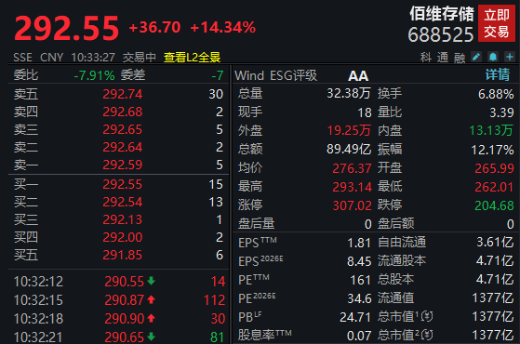520x344 pixels.
Task: Click the stock name 佰维存储
Action: [x=442, y=14]
